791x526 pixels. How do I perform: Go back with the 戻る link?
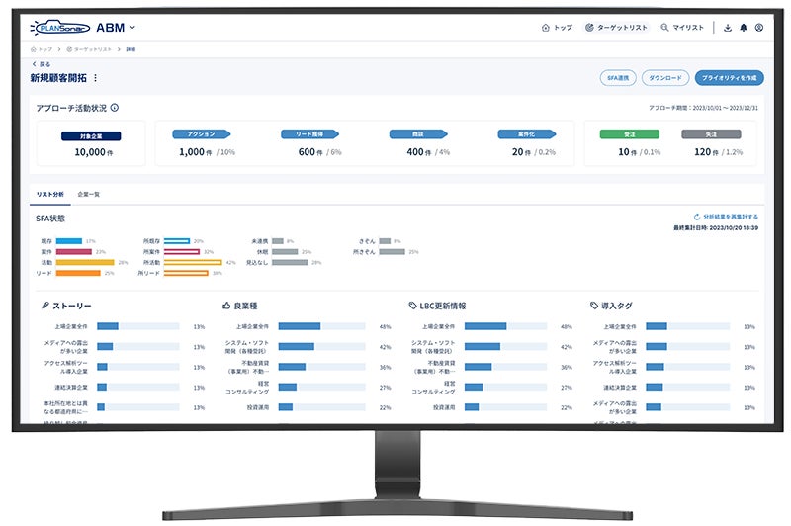[x=41, y=64]
